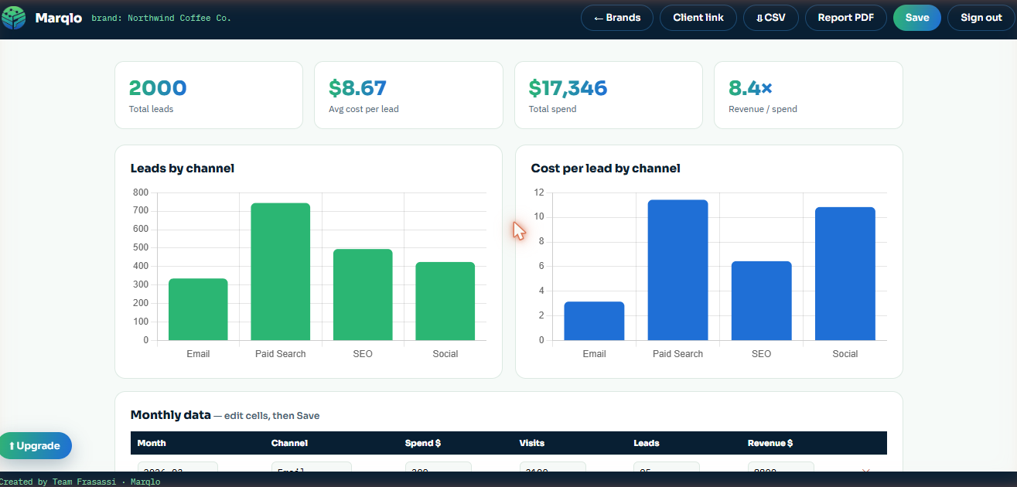
Task: Click the 'Total spend' caption
Action: 552,109
